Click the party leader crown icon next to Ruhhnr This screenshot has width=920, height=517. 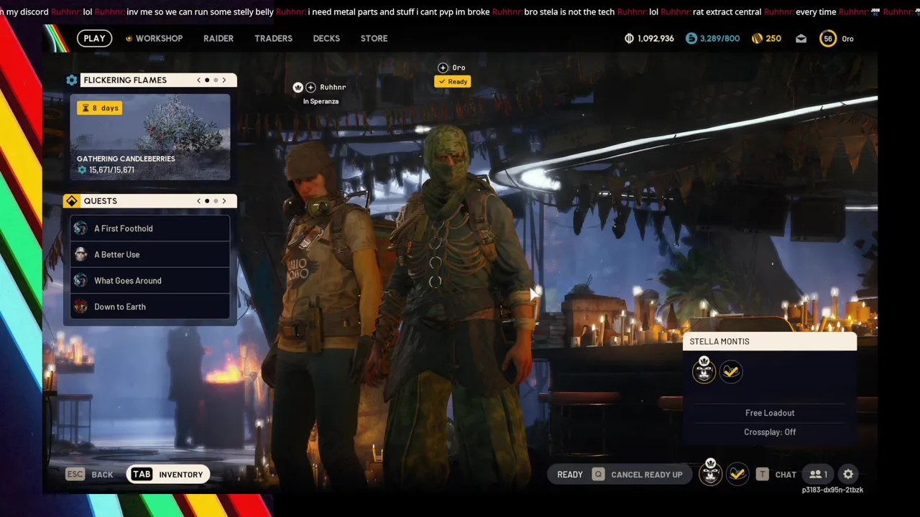click(x=298, y=87)
